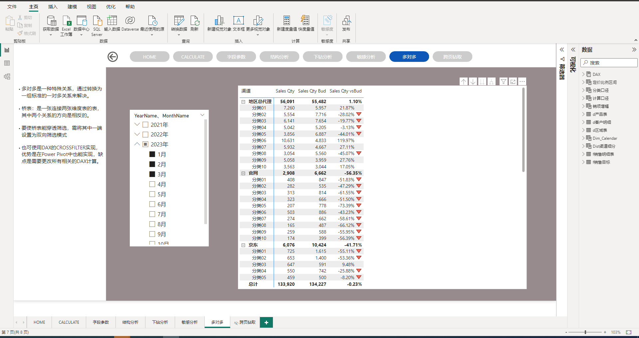Screen dimensions: 639x338
Task: Uncheck the 2月 checkbox
Action: tap(152, 164)
